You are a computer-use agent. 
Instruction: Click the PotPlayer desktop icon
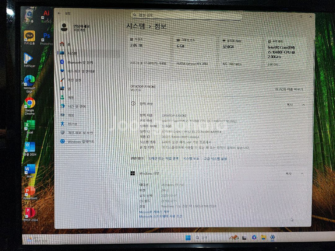point(29,60)
